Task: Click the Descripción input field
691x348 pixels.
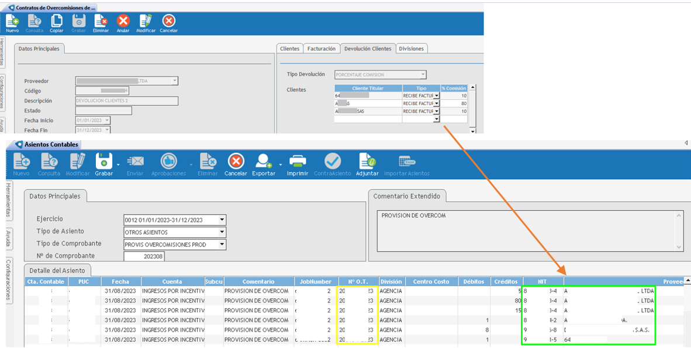Action: pyautogui.click(x=126, y=101)
